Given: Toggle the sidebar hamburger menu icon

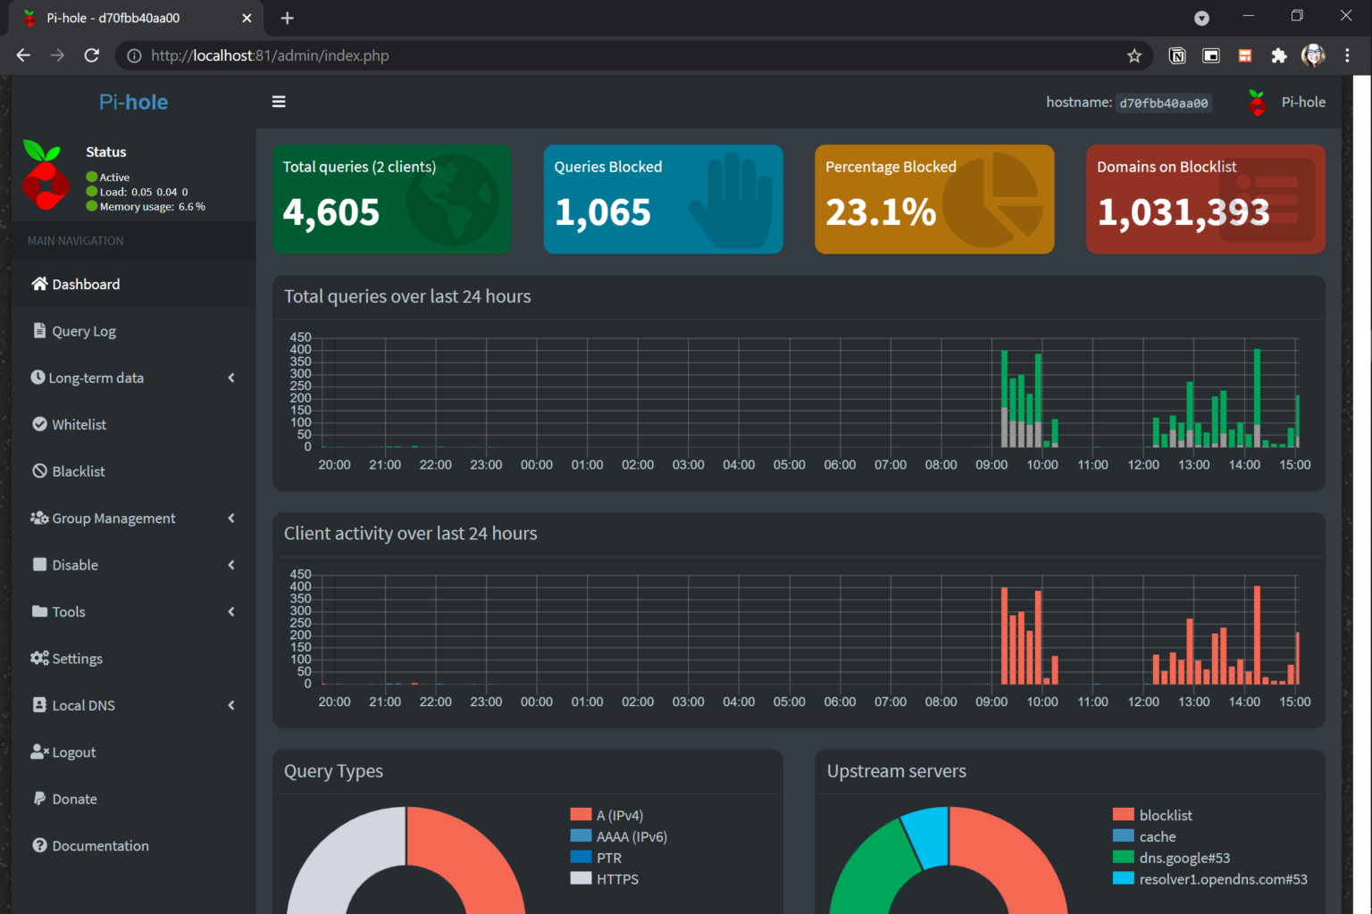Looking at the screenshot, I should click(x=279, y=101).
